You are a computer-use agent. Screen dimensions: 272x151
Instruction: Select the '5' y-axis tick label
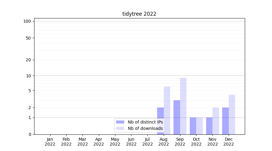pos(30,91)
